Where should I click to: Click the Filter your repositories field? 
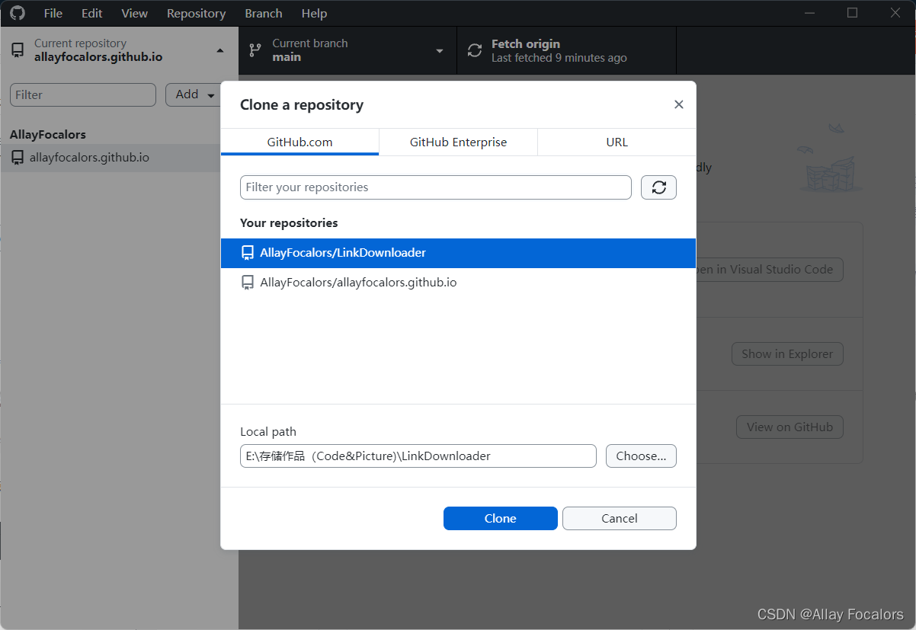coord(435,187)
